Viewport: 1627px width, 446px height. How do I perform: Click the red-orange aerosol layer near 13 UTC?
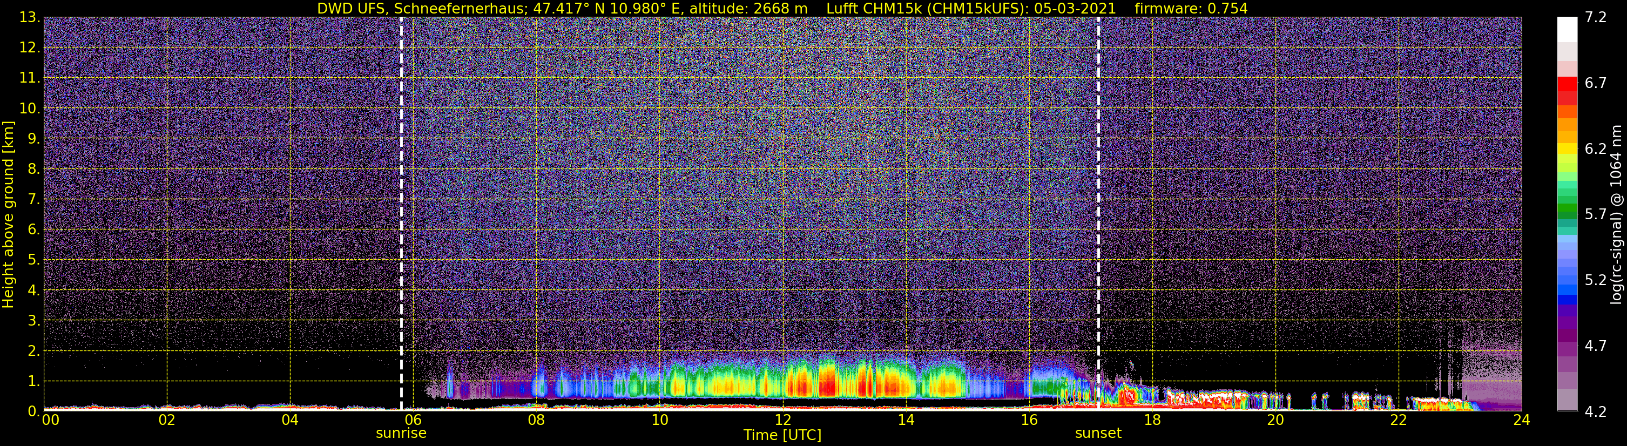827,381
